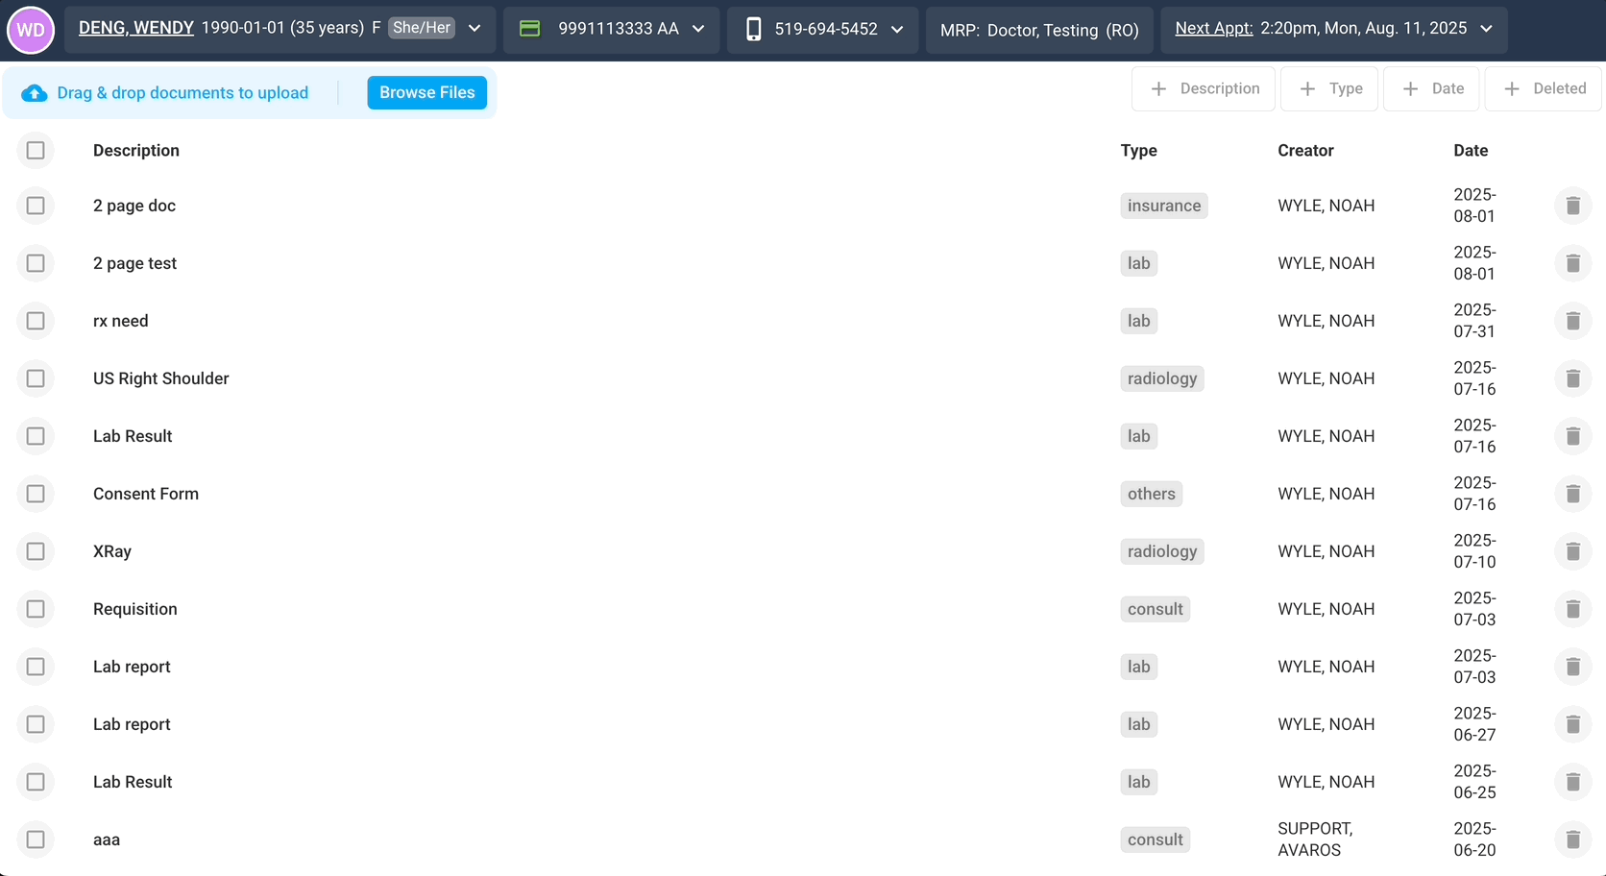Screen dimensions: 1606x876
Task: Add the Type filter
Action: coord(1329,89)
